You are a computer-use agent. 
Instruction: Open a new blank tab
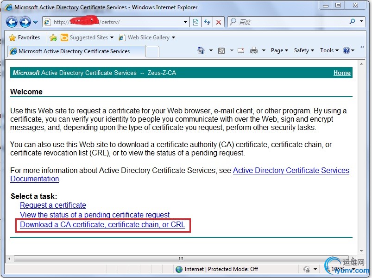coord(152,51)
